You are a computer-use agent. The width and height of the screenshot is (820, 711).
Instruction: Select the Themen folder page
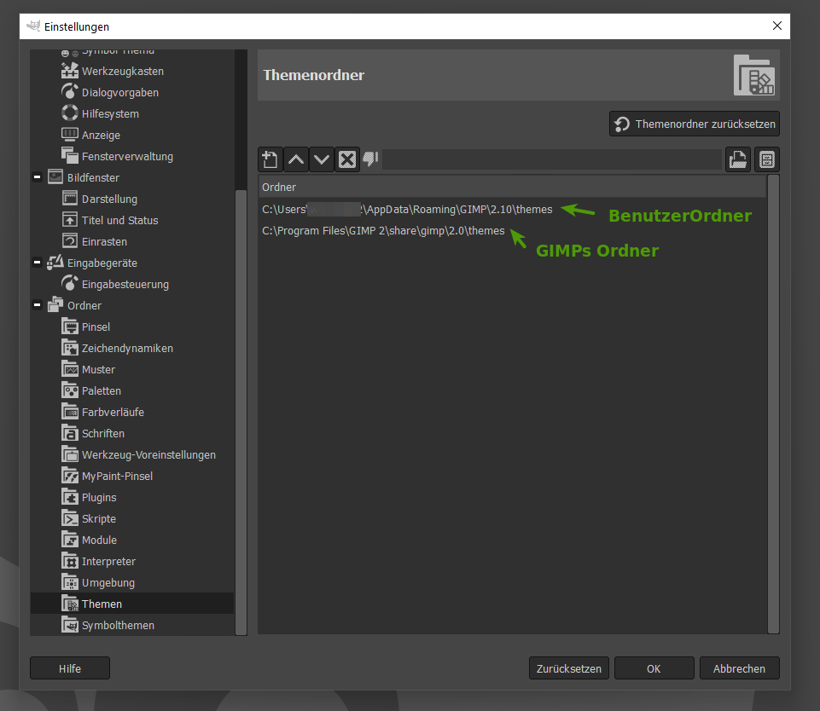point(131,604)
